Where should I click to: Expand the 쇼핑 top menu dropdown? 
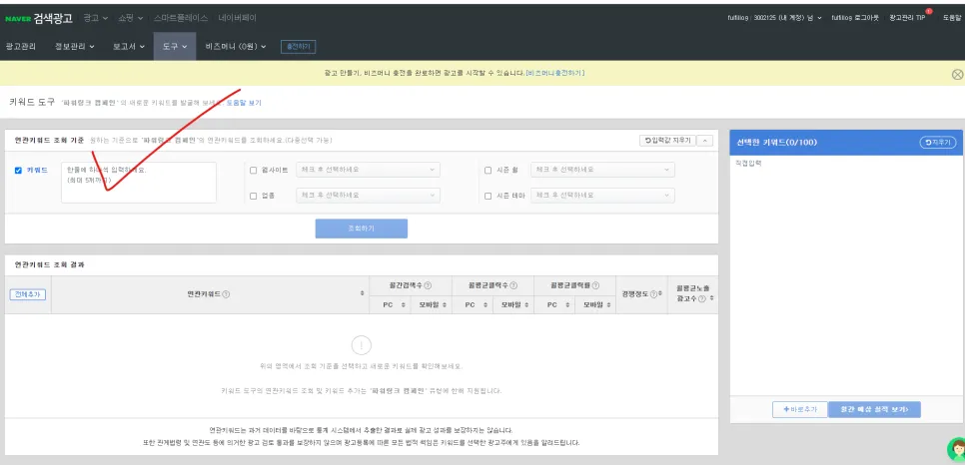131,18
